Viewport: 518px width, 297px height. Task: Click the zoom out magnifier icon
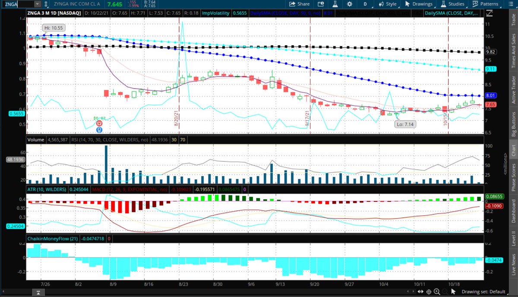(x=444, y=291)
